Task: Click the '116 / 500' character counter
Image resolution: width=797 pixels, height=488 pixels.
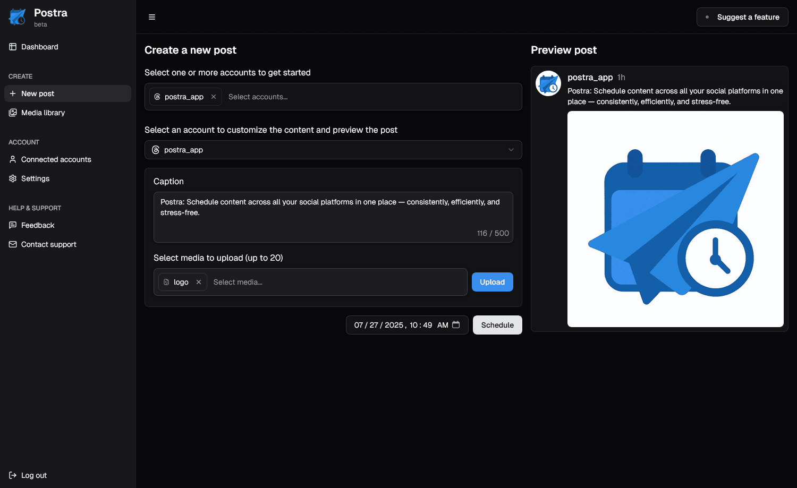Action: 493,233
